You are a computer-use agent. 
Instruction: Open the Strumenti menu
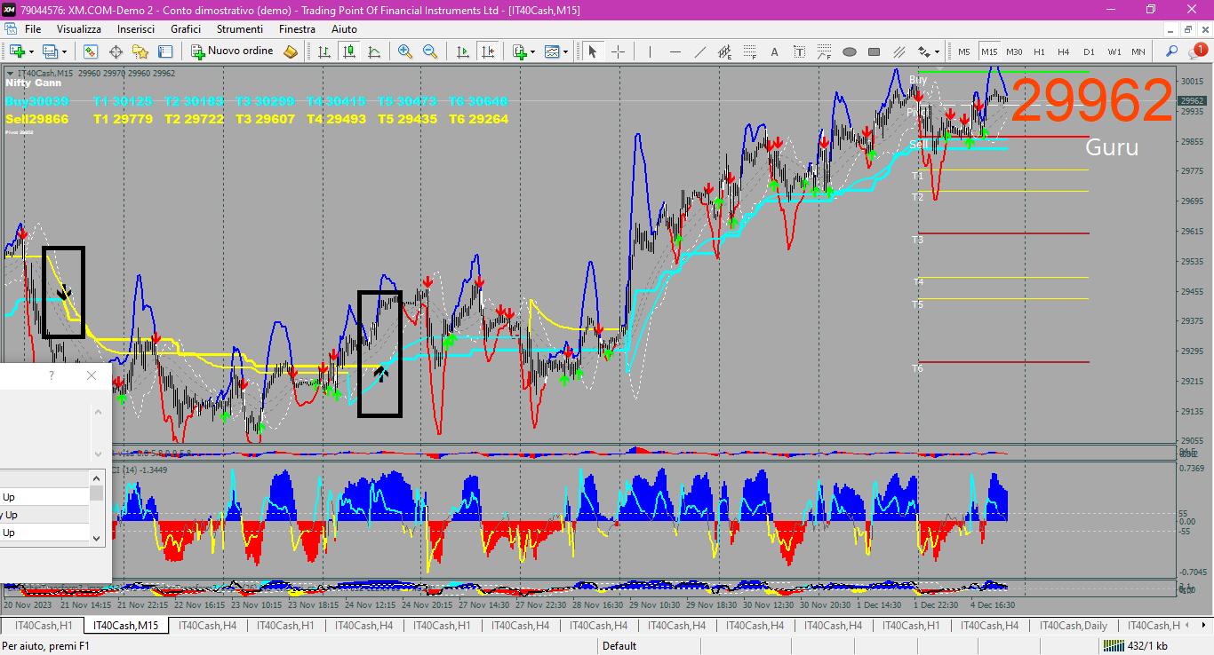click(240, 29)
